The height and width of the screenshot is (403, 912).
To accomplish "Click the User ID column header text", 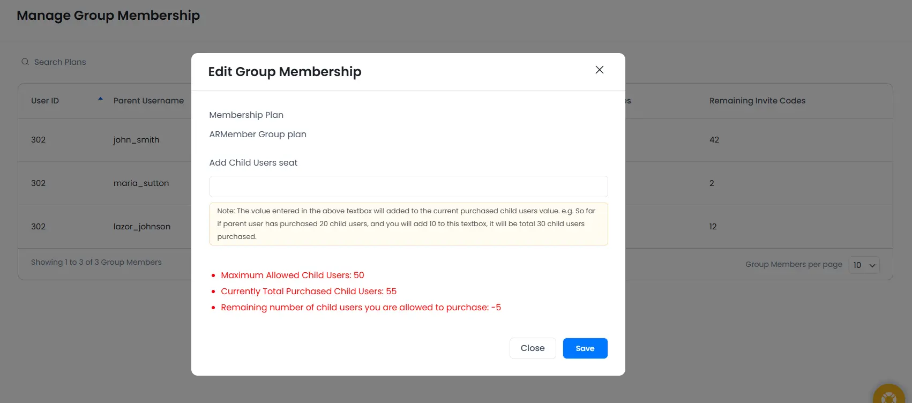I will tap(45, 101).
